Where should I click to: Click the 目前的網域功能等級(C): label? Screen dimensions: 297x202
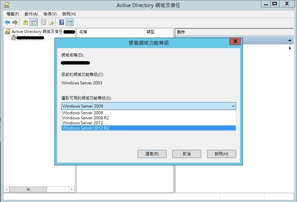pyautogui.click(x=83, y=75)
